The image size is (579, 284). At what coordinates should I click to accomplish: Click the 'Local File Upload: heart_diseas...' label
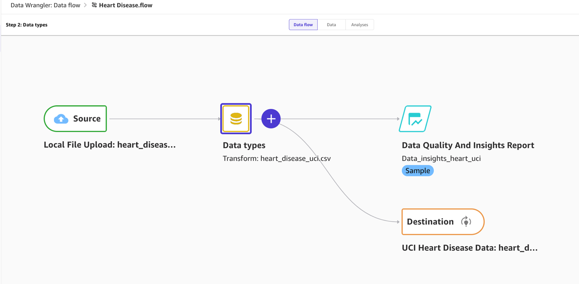tap(110, 145)
